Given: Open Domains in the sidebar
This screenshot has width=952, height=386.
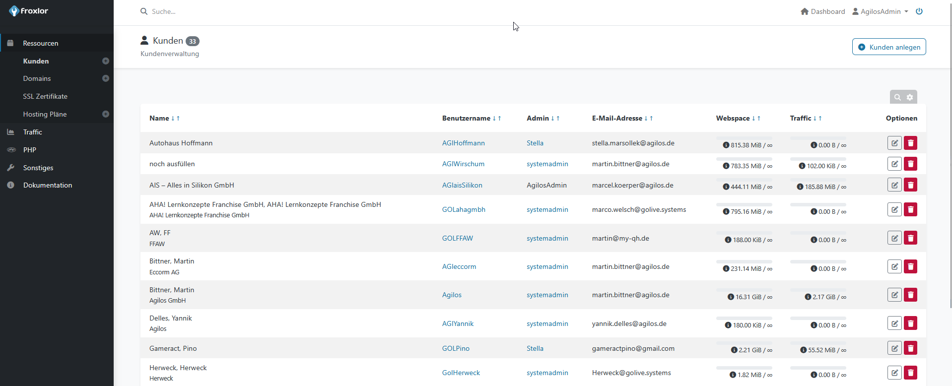Looking at the screenshot, I should coord(37,78).
